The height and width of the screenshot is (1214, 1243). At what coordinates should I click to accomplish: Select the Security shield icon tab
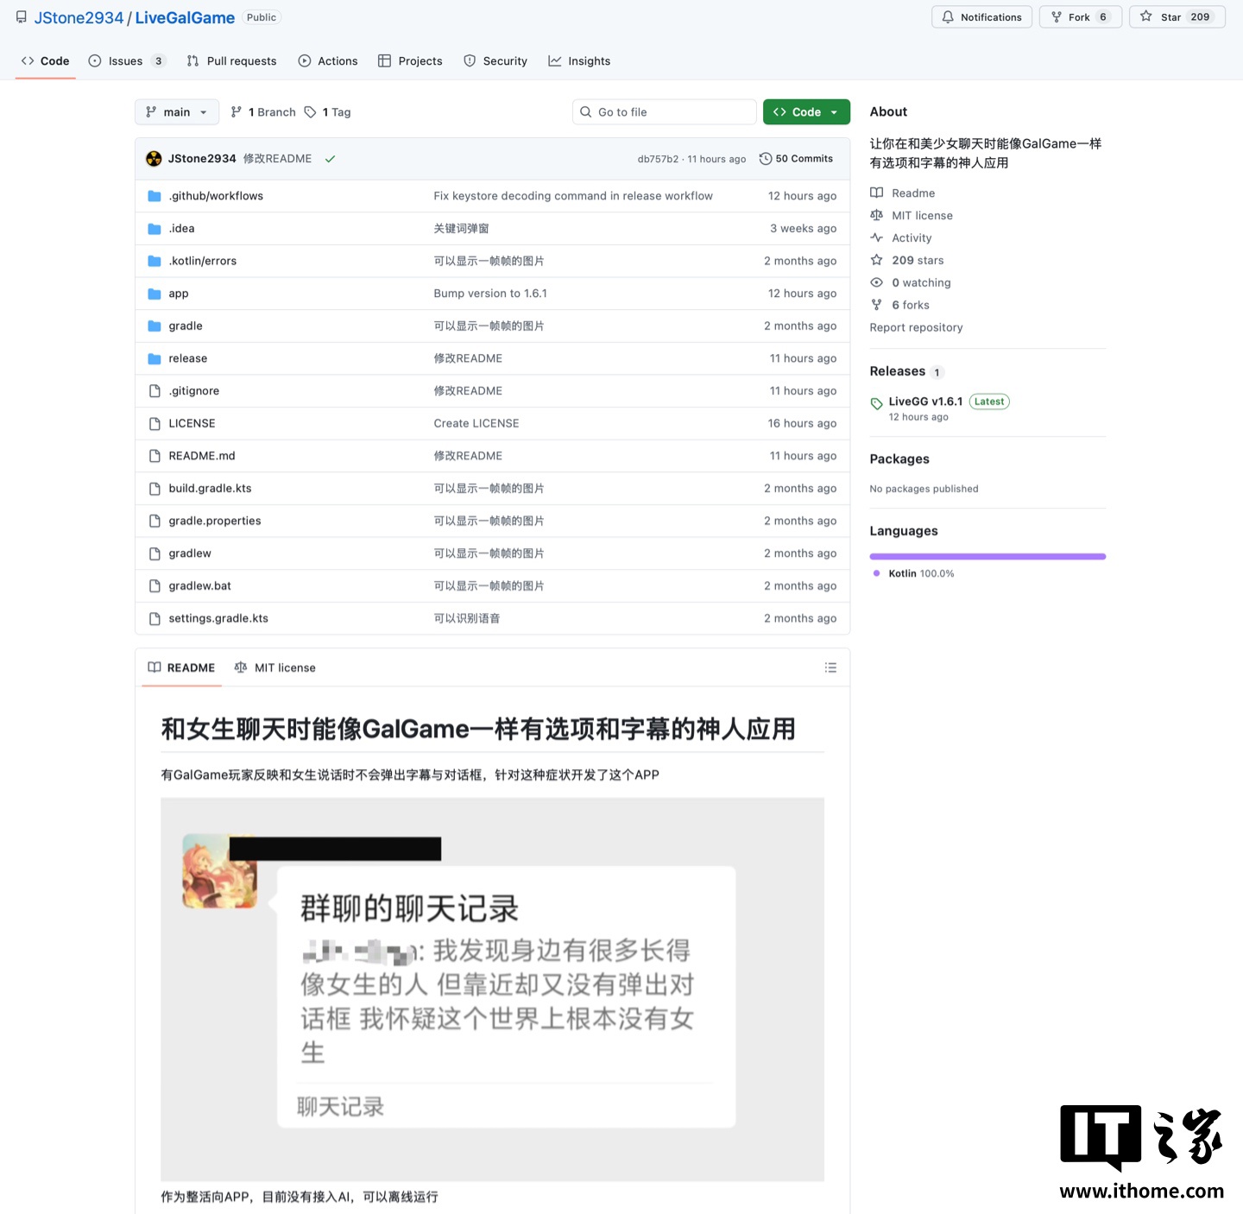pos(470,60)
